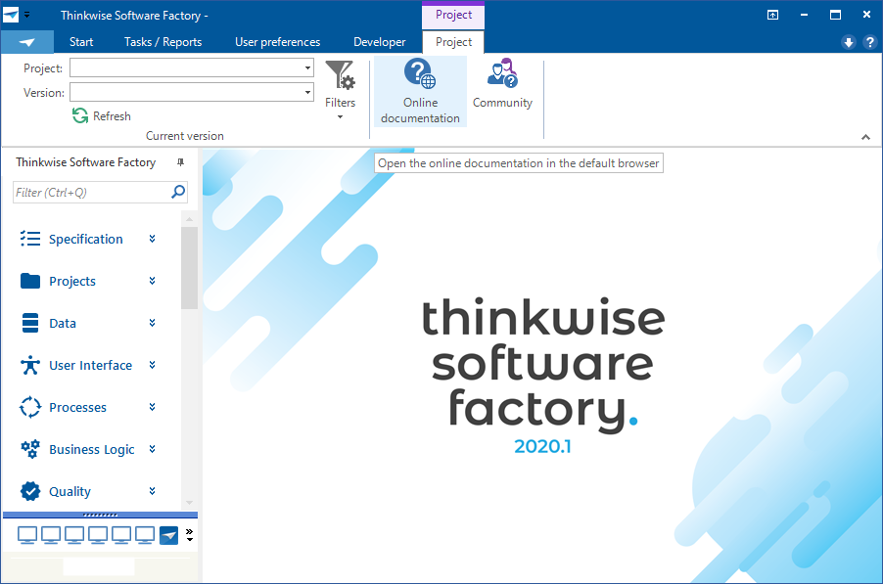
Task: Click the green Refresh icon
Action: (x=80, y=115)
